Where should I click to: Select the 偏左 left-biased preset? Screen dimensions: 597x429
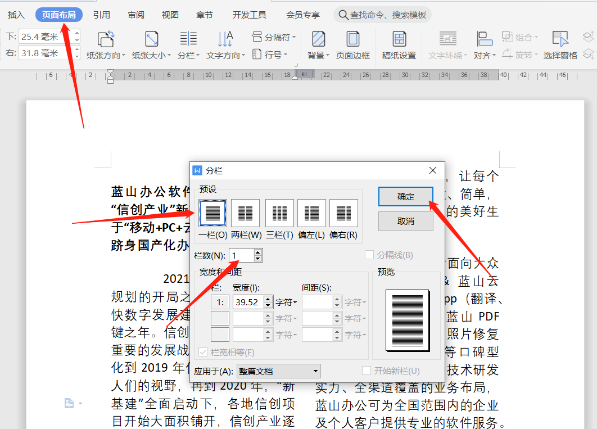point(311,213)
